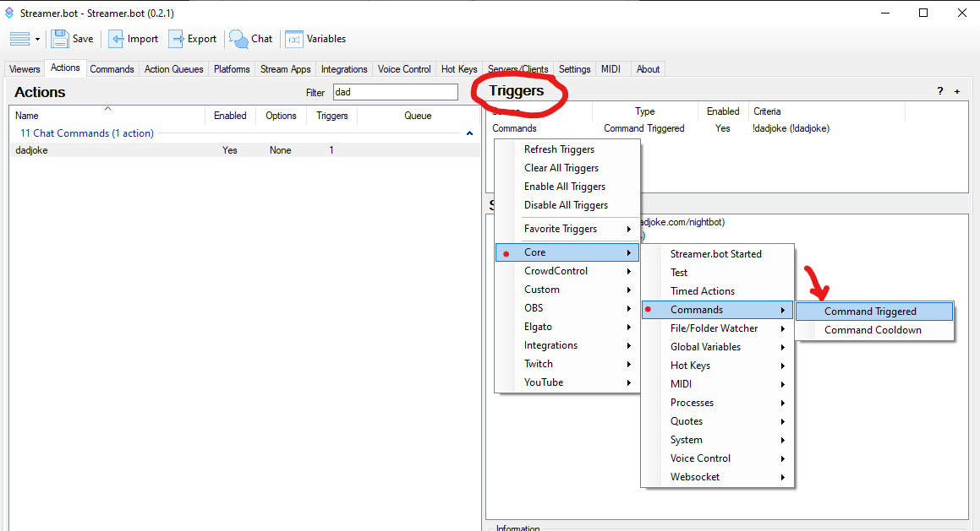Open the Hot Keys tab

(459, 69)
